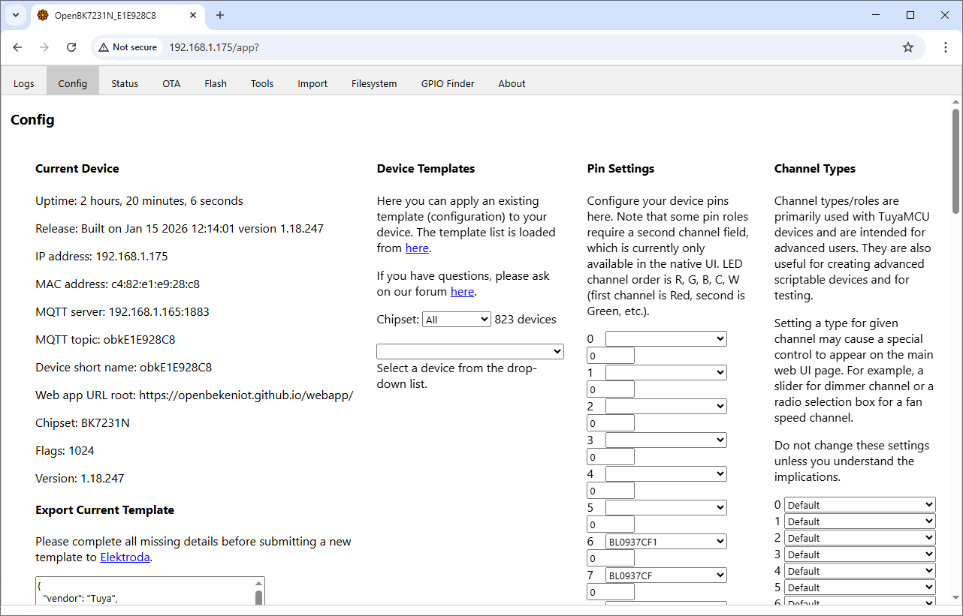Bookmark this page with the star icon
The image size is (963, 616).
[908, 47]
